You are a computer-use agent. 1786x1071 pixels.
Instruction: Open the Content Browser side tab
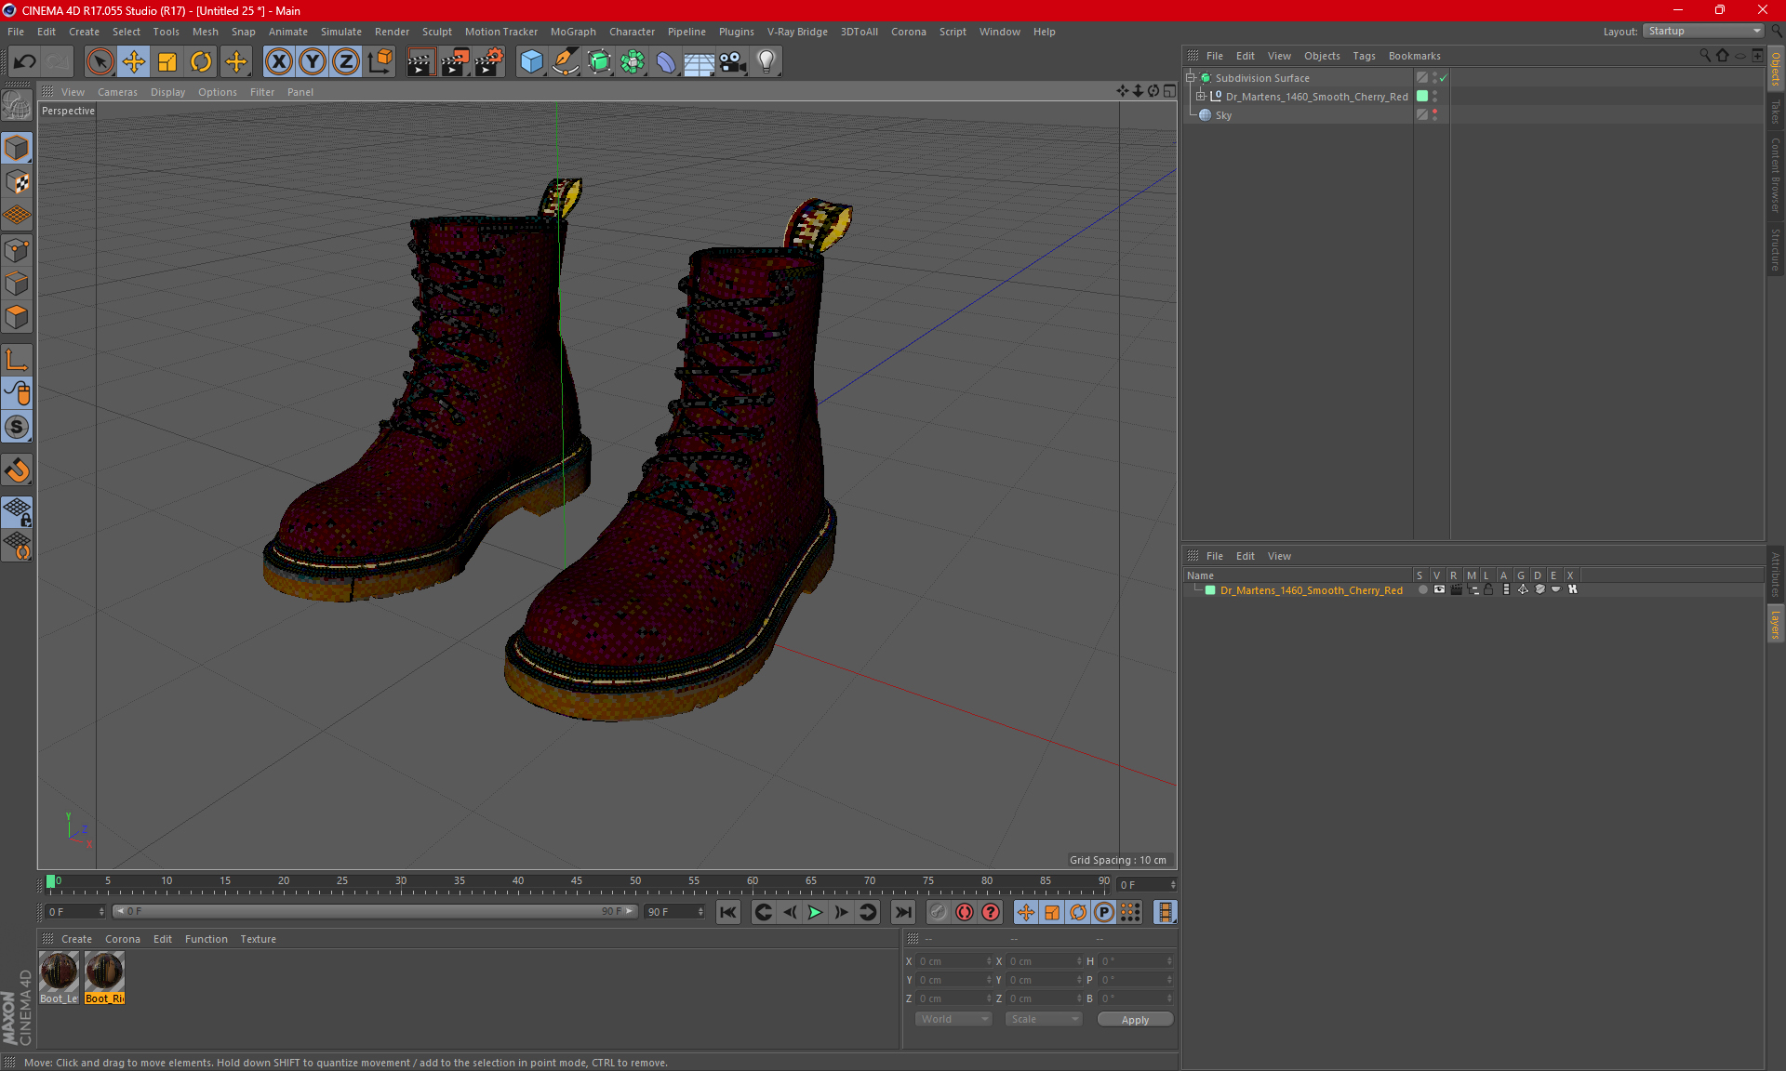tap(1775, 175)
